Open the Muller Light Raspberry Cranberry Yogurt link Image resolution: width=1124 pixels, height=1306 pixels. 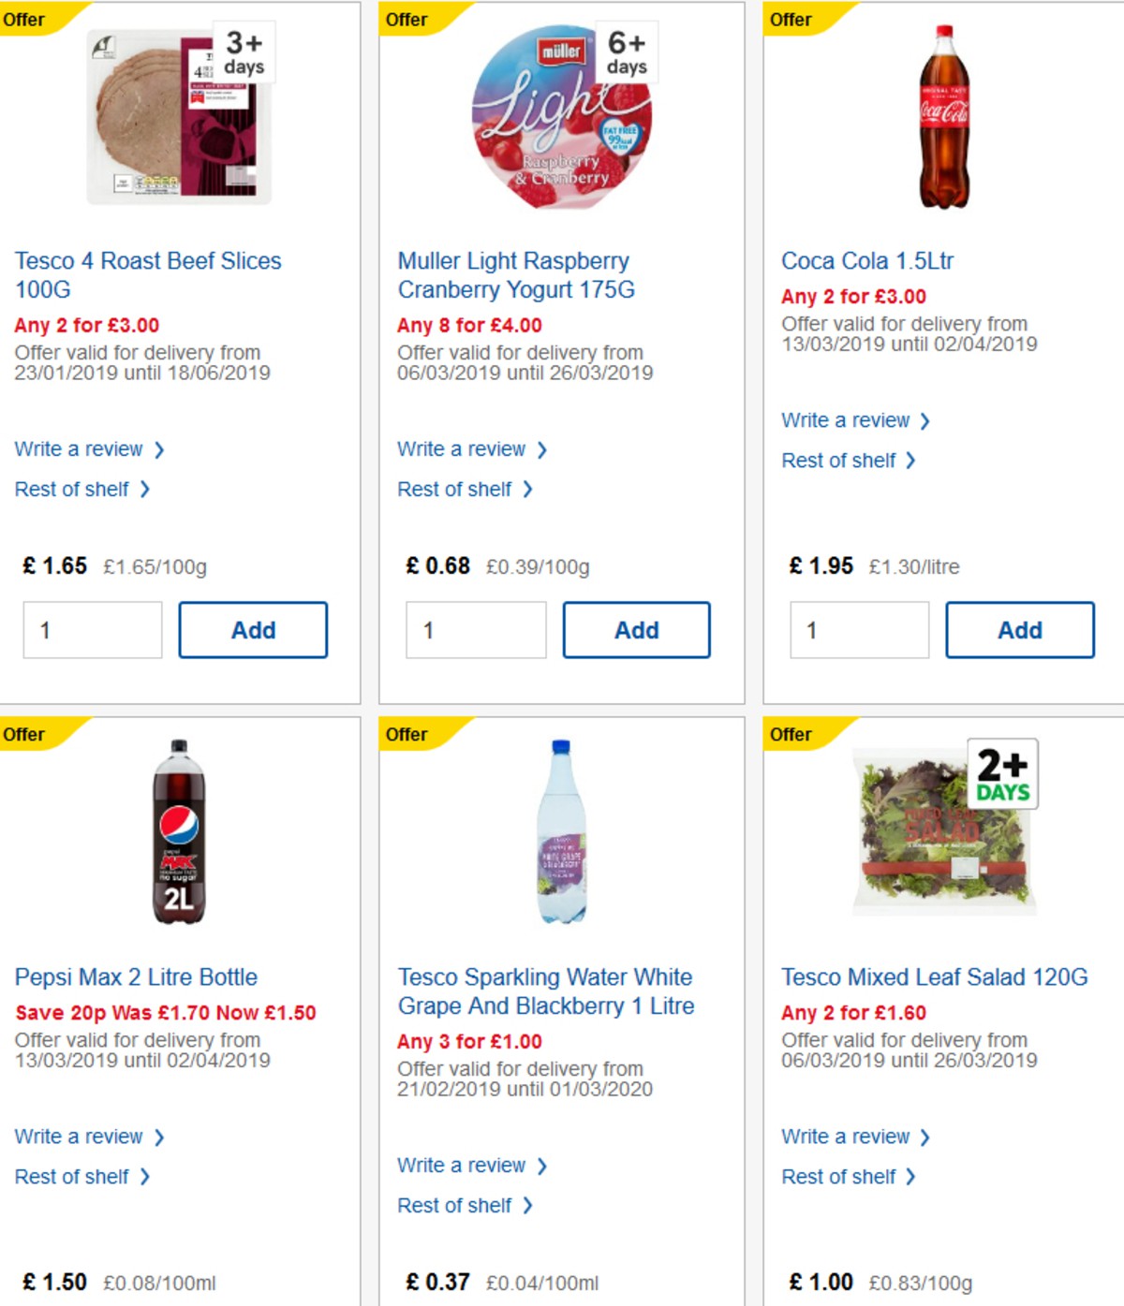tap(514, 275)
